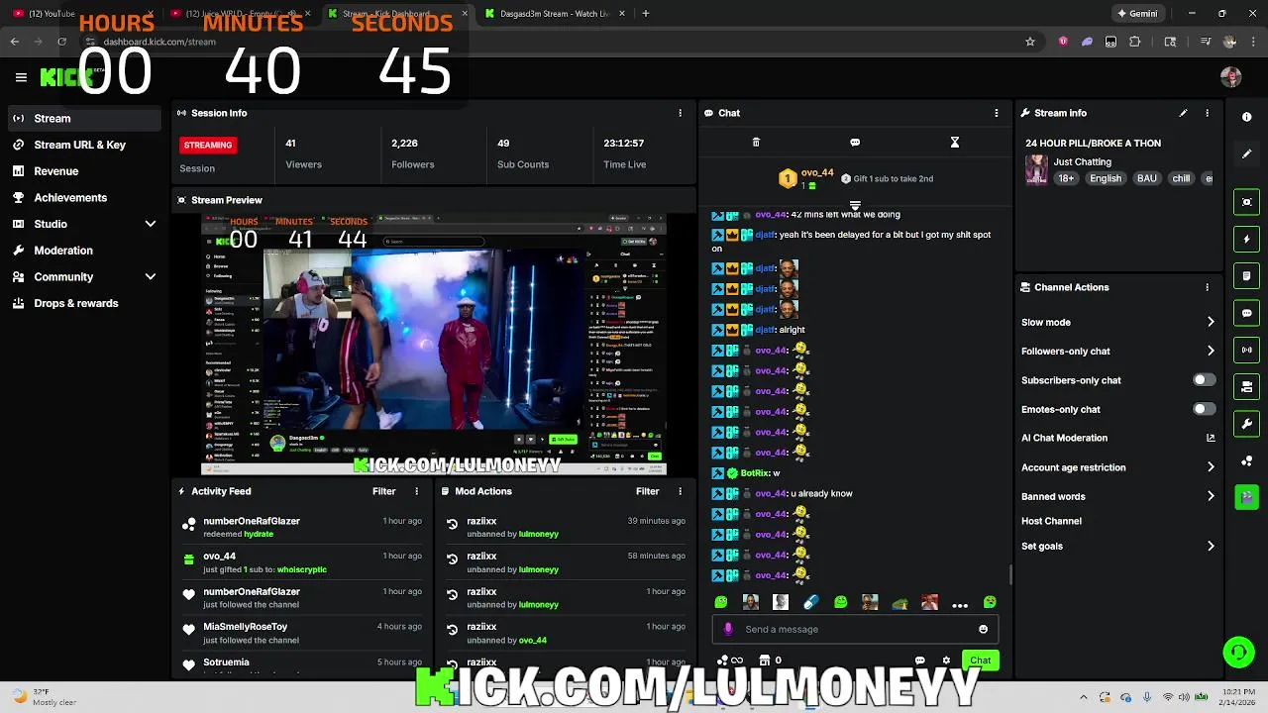Viewport: 1268px width, 713px height.
Task: Open Activity Feed three-dot menu
Action: [x=416, y=491]
